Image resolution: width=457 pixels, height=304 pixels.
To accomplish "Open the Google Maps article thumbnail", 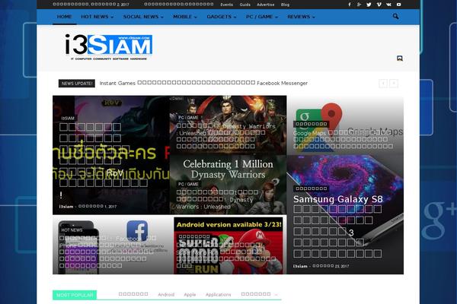I will tap(345, 125).
